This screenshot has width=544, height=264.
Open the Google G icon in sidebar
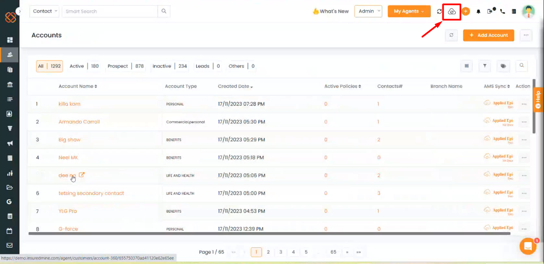[x=10, y=201]
